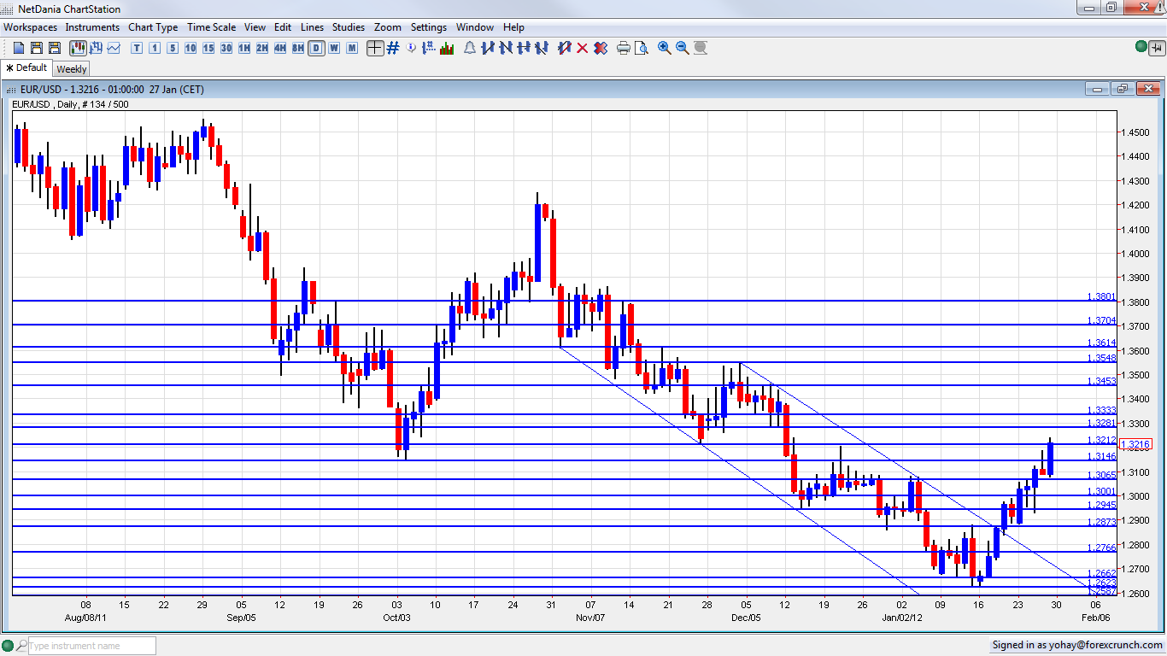This screenshot has width=1167, height=656.
Task: Zoom in using the magnifier icon
Action: pyautogui.click(x=664, y=48)
